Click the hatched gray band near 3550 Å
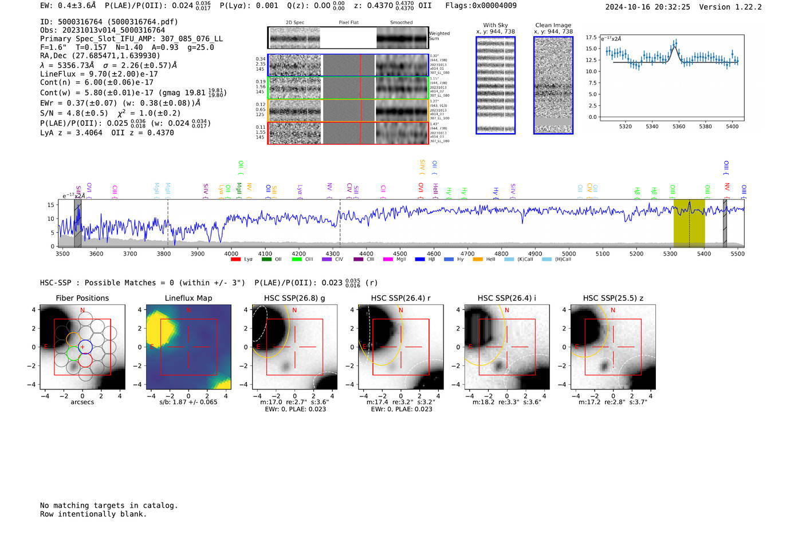This screenshot has height=545, width=802. point(77,224)
